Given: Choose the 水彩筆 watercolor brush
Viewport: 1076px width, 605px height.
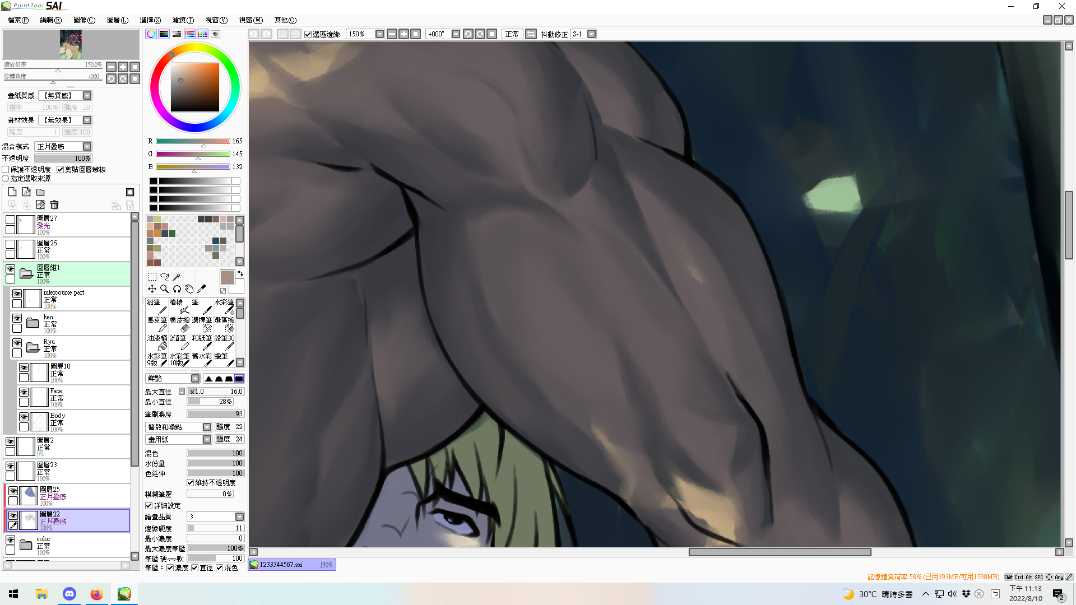Looking at the screenshot, I should (x=224, y=306).
